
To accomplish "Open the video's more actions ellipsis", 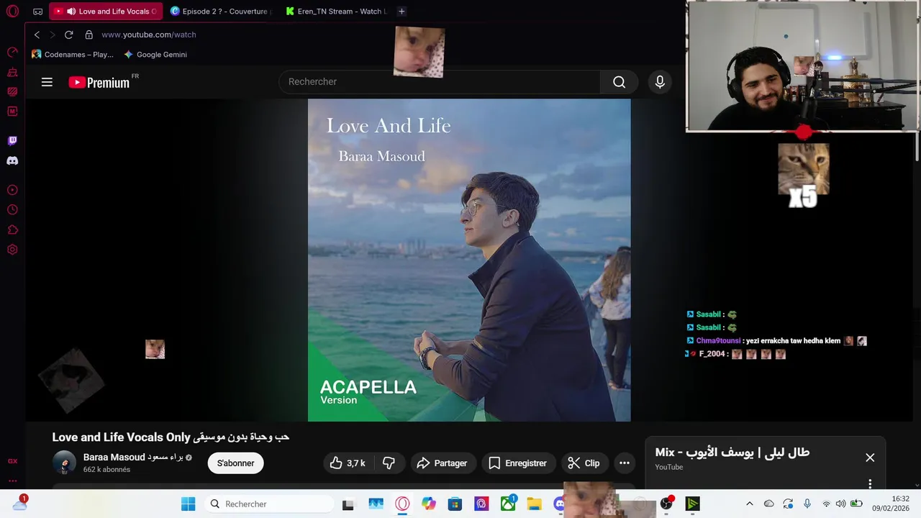I will (625, 463).
